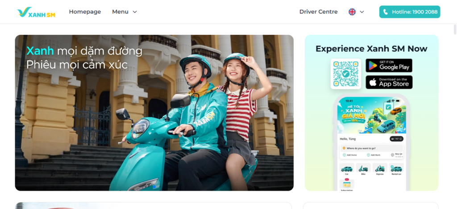The image size is (457, 209).
Task: Call the Hotline 1900 2088 button
Action: point(410,12)
